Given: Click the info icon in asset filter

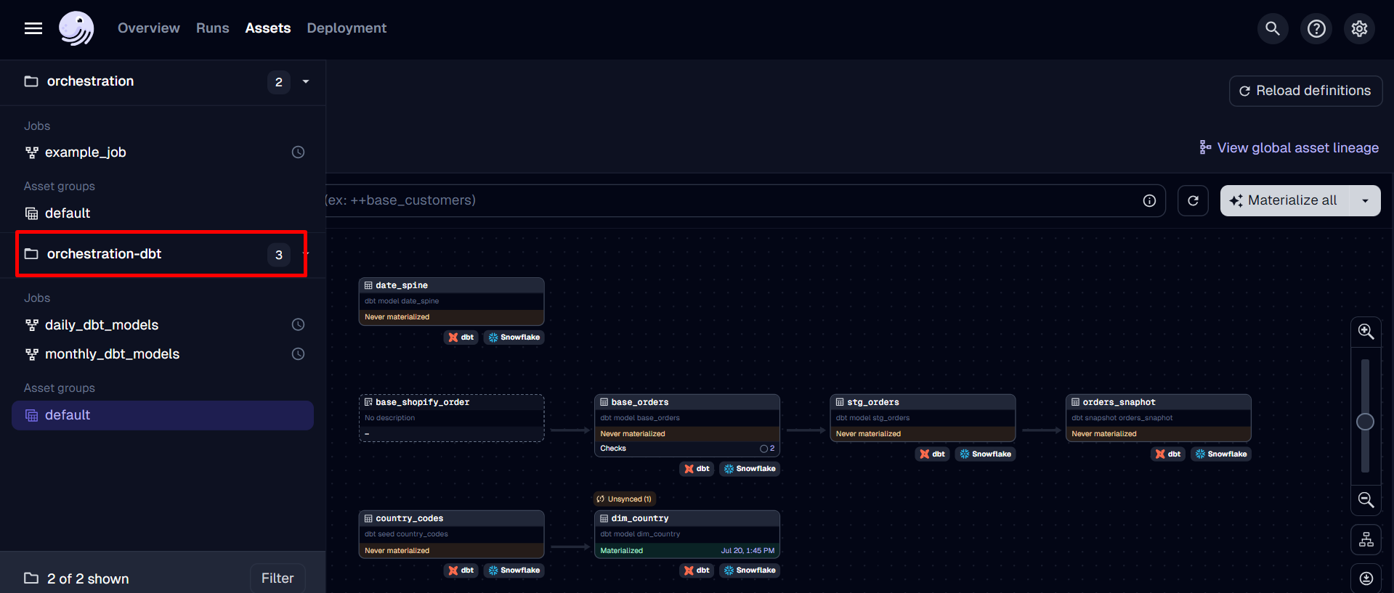Looking at the screenshot, I should pos(1149,201).
